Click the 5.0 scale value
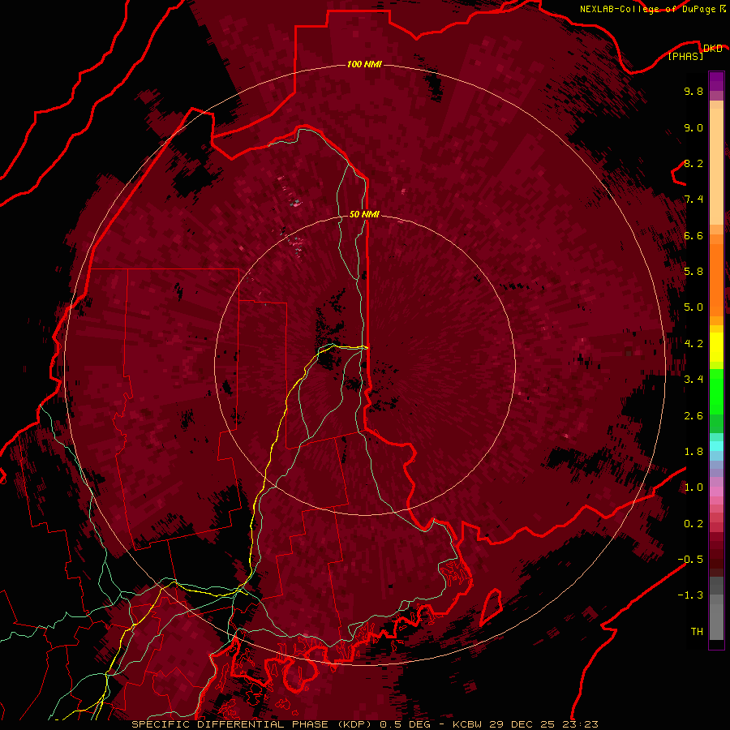Screen dimensions: 730x730 (x=693, y=307)
